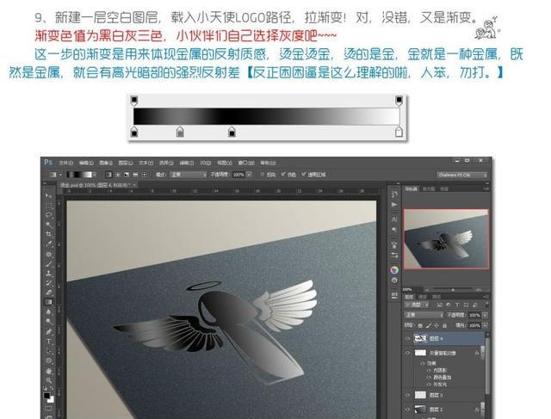Open layer filter type dropdown
The image size is (551, 419).
[418, 305]
